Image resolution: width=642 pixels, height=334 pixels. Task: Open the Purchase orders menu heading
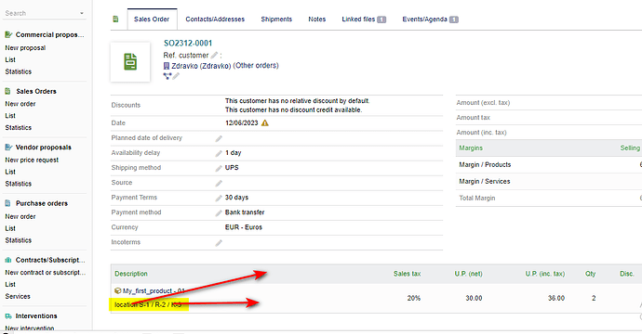click(42, 203)
